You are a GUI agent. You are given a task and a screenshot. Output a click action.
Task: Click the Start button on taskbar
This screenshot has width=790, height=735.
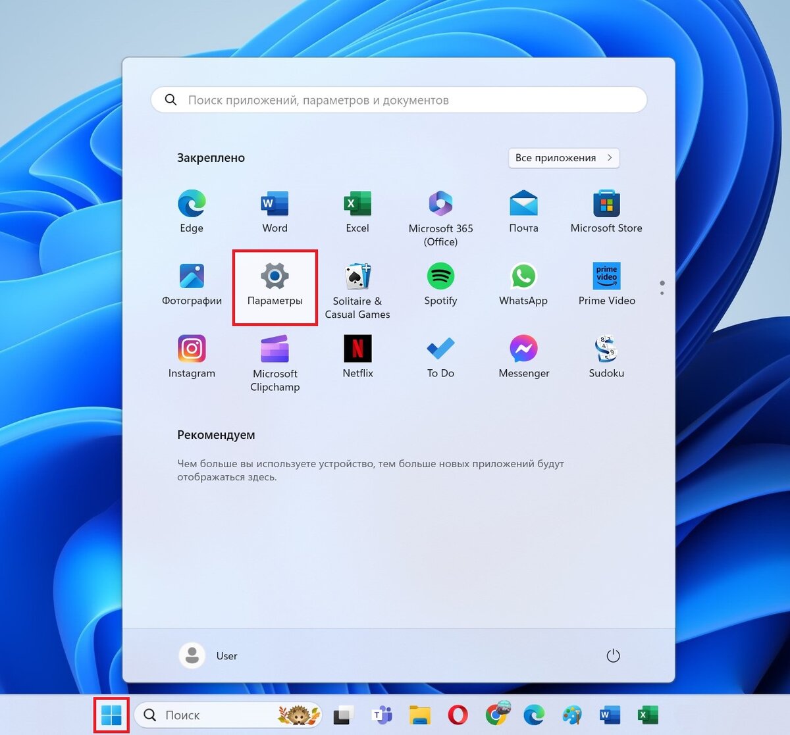tap(111, 715)
